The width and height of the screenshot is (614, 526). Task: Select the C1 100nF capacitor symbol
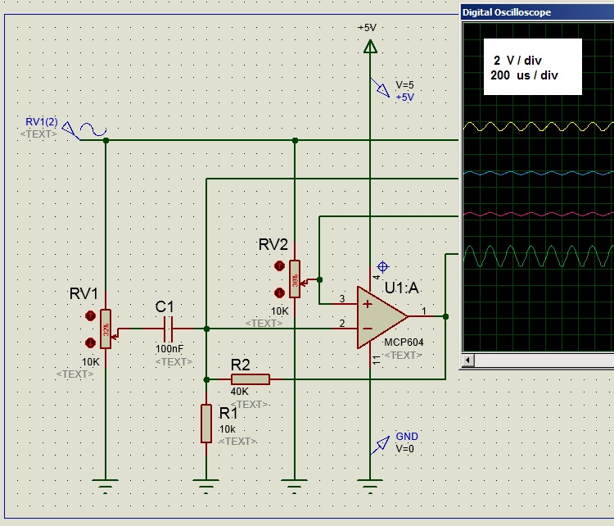[168, 329]
